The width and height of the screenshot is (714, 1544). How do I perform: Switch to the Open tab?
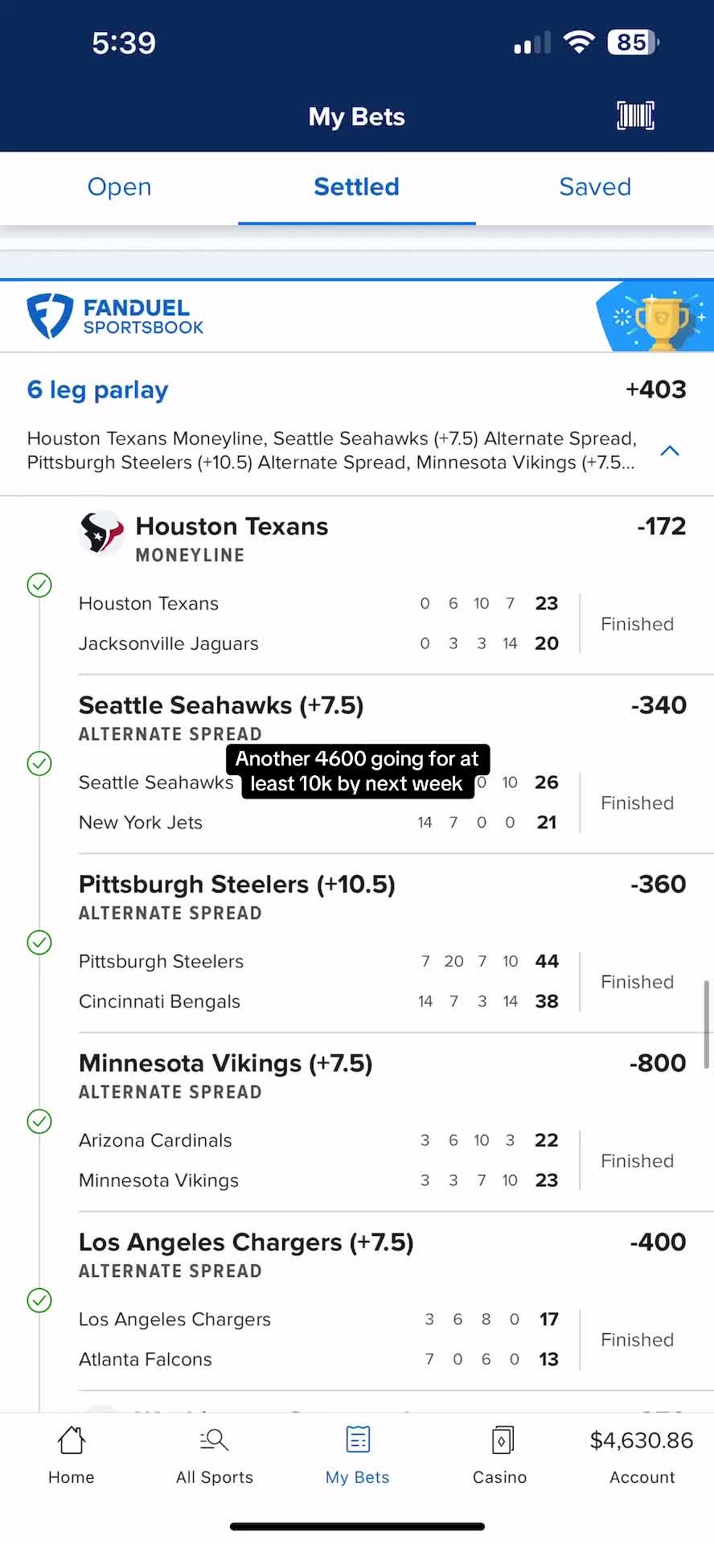pos(119,187)
